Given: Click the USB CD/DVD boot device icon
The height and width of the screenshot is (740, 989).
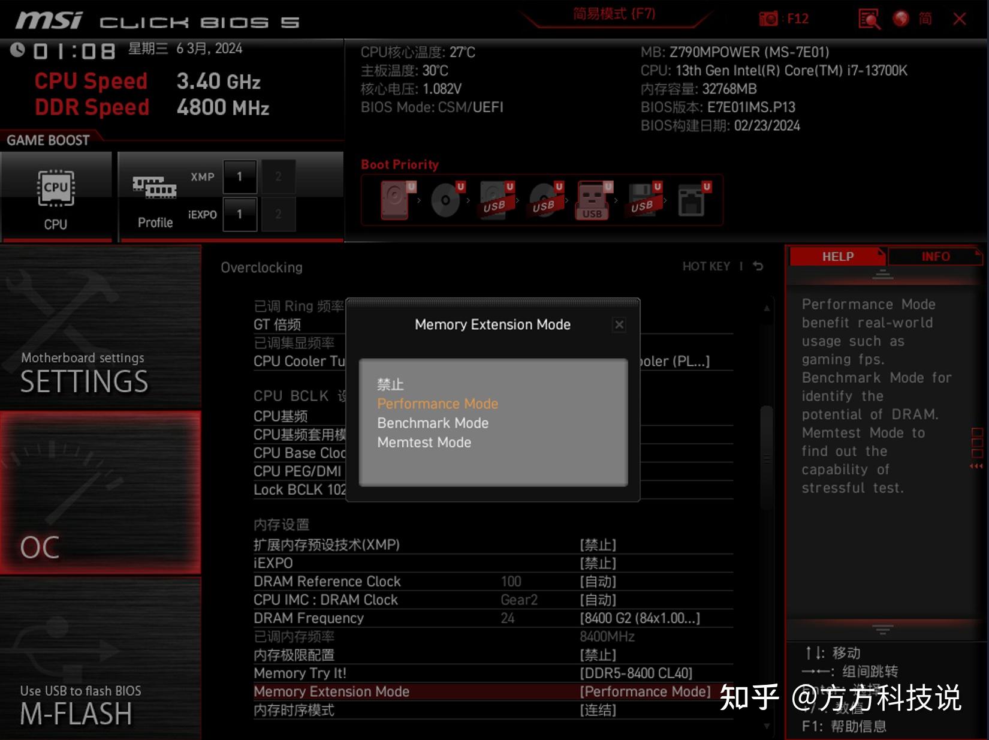Looking at the screenshot, I should pos(546,200).
